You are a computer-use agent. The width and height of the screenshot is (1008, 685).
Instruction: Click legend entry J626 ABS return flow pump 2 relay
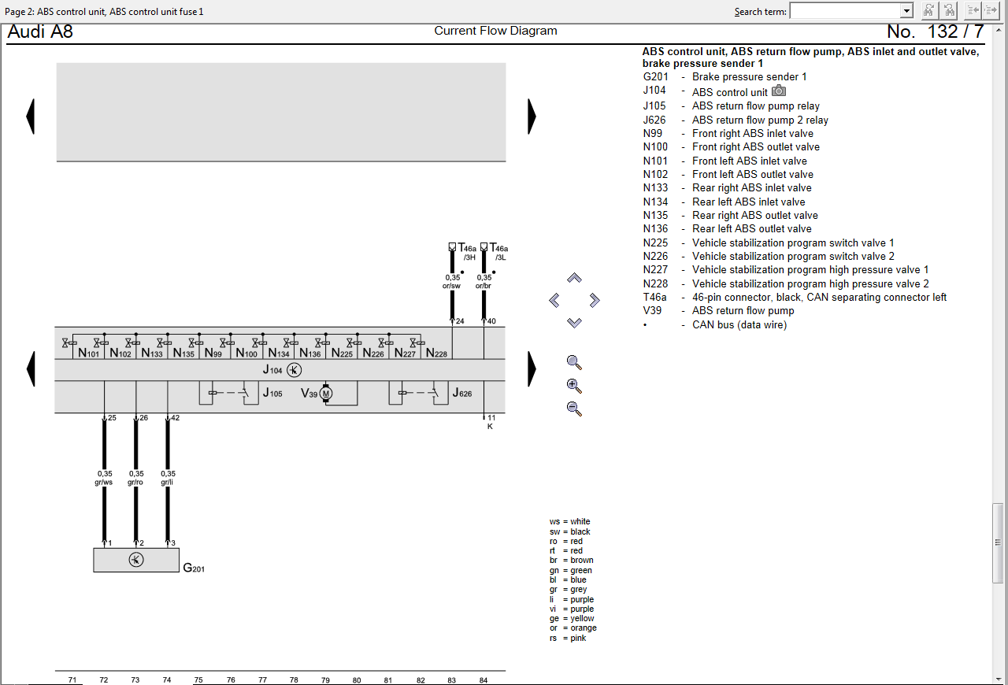[x=736, y=120]
